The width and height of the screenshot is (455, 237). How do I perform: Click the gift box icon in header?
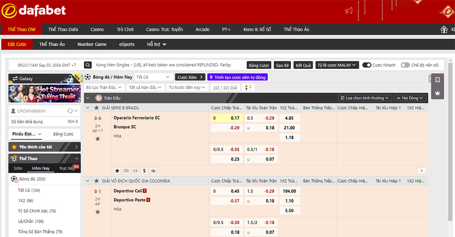coord(444,29)
